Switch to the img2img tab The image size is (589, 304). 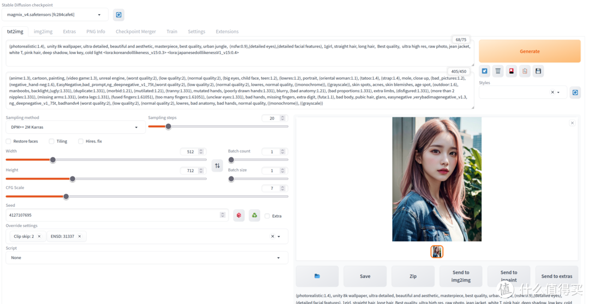pos(43,32)
